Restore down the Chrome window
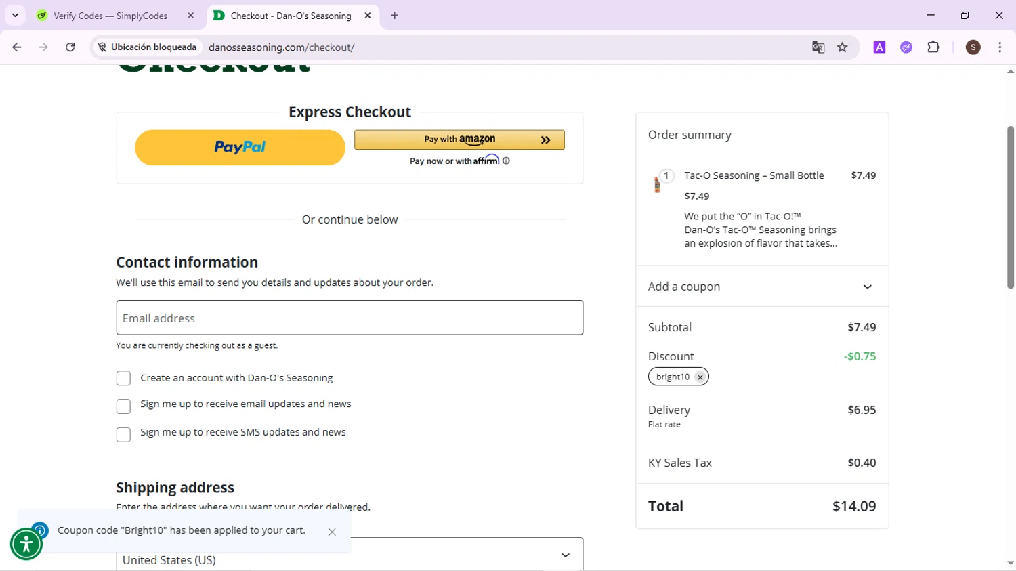 pos(965,15)
